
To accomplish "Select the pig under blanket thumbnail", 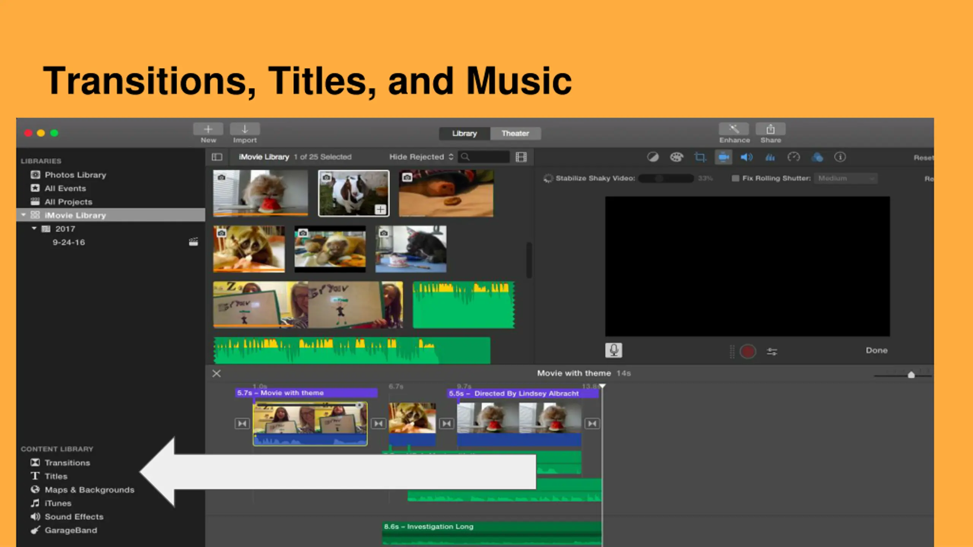I will [x=446, y=193].
